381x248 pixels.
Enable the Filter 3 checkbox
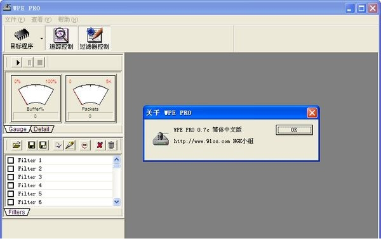tap(11, 177)
